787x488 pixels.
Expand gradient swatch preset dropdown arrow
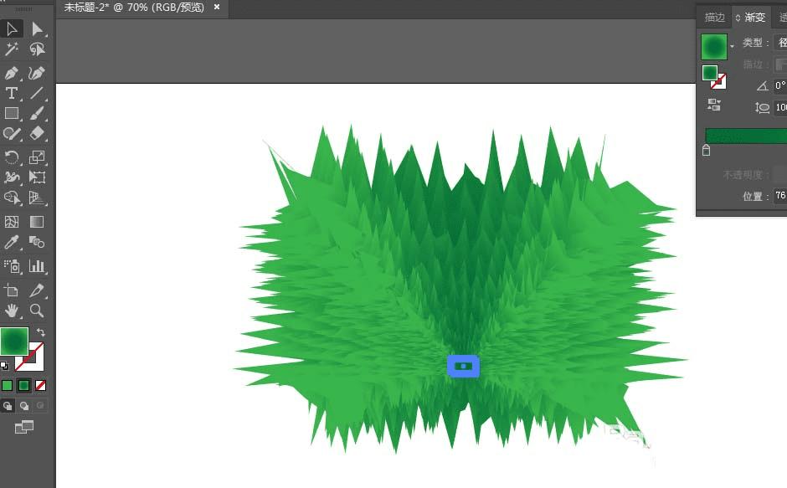(x=732, y=47)
